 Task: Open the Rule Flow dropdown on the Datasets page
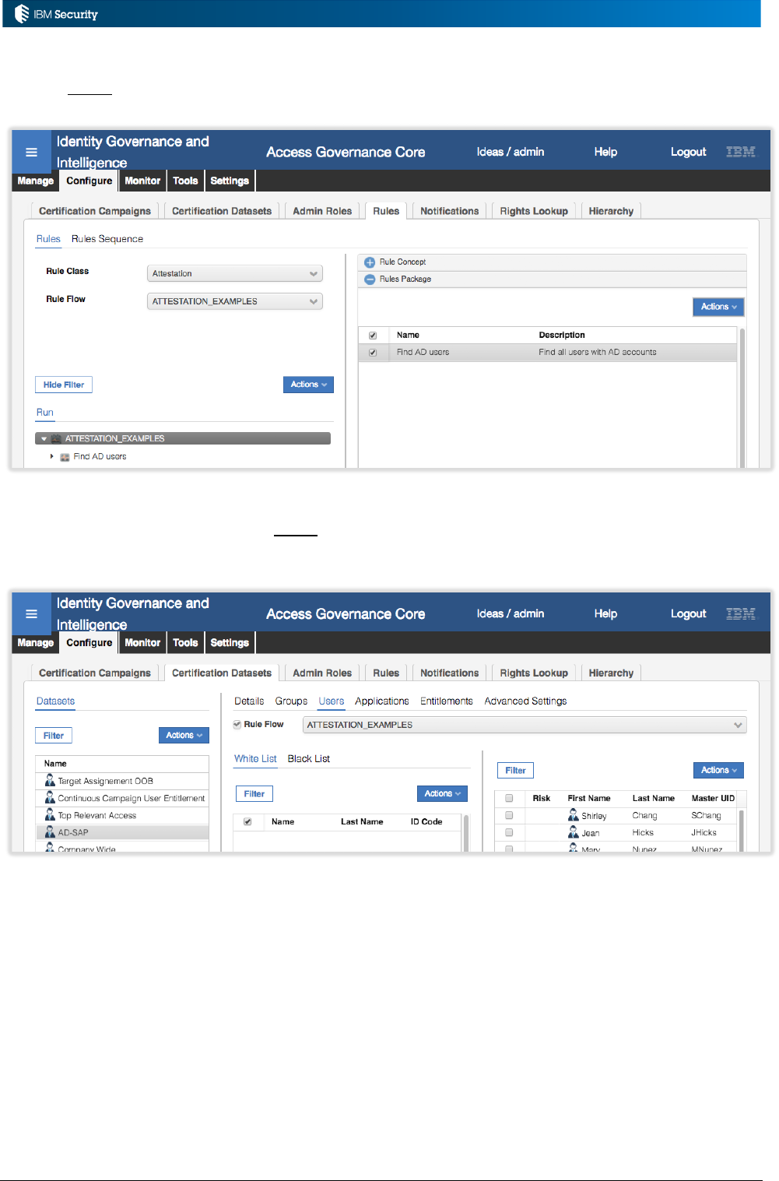[525, 725]
